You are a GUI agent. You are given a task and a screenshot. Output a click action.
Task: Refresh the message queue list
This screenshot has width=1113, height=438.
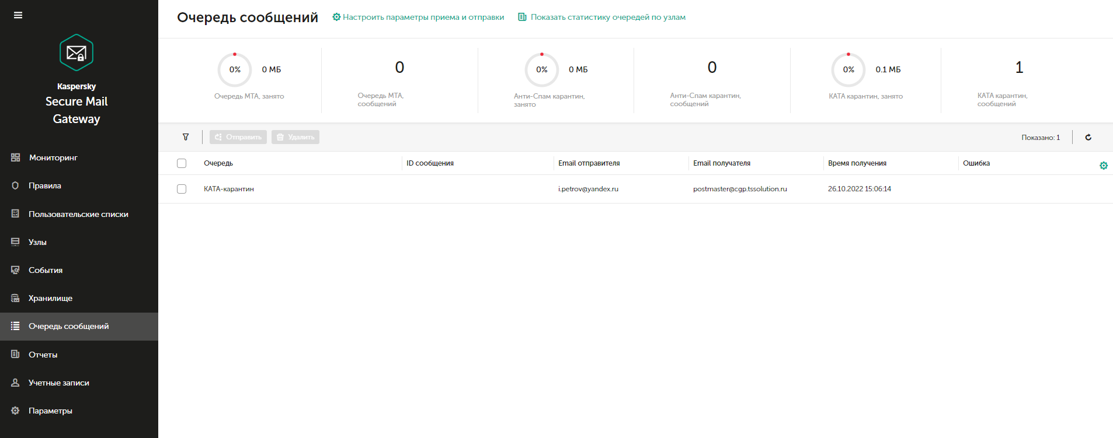point(1088,137)
